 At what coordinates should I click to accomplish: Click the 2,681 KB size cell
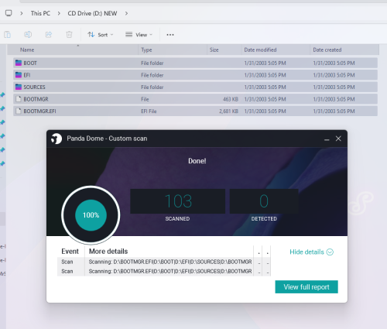[228, 111]
